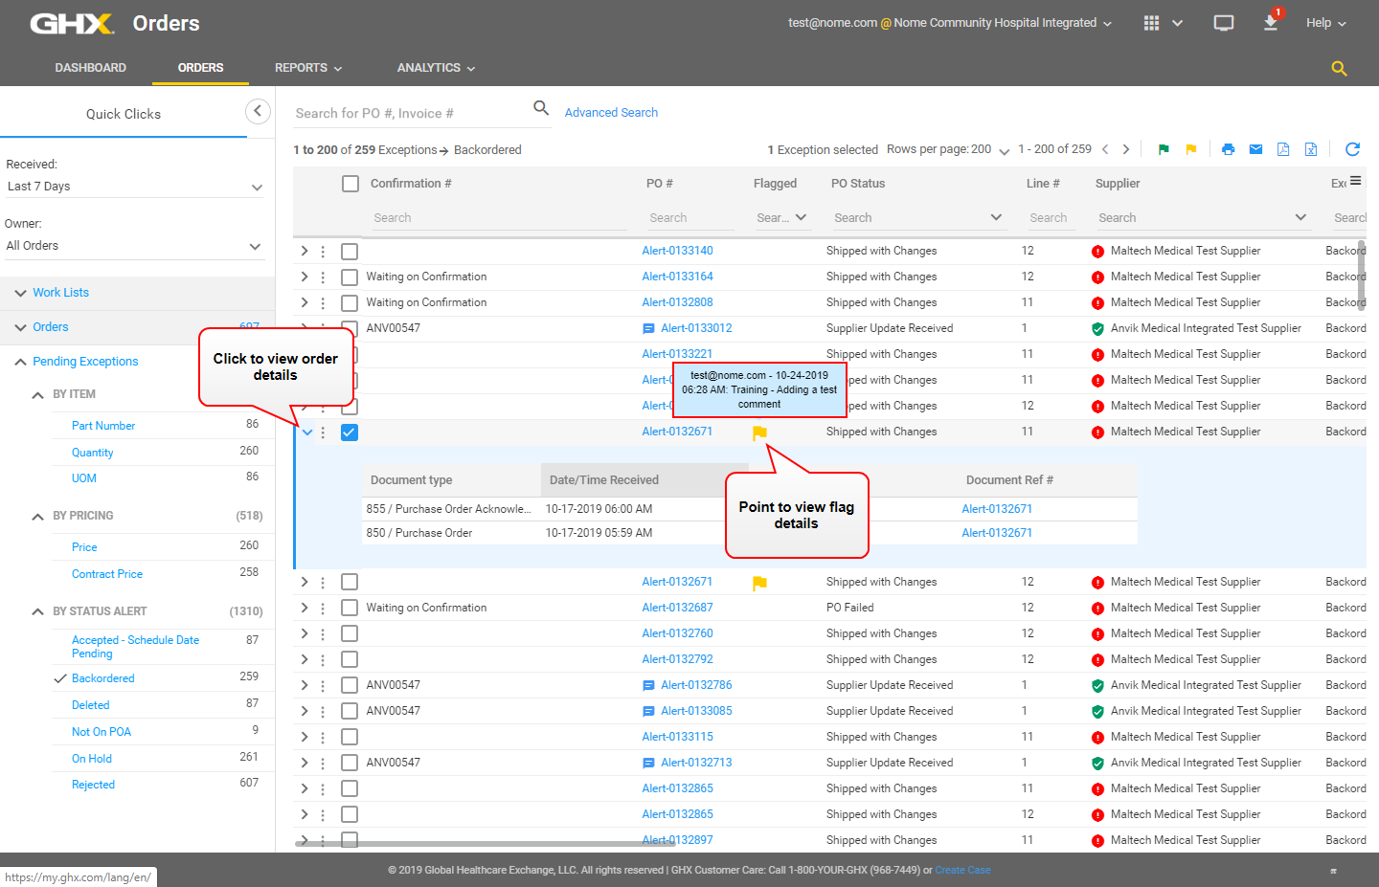Open the Help menu

tap(1326, 23)
